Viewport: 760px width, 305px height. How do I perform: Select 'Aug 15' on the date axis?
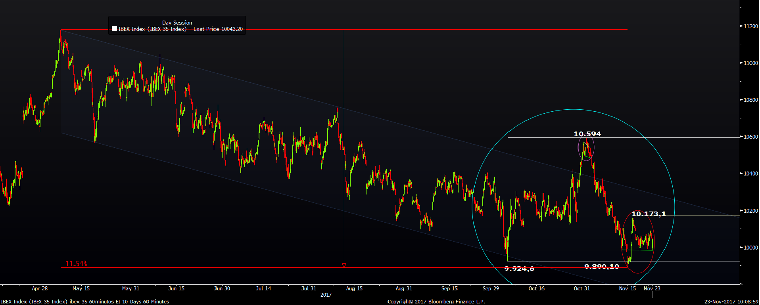[x=354, y=288]
